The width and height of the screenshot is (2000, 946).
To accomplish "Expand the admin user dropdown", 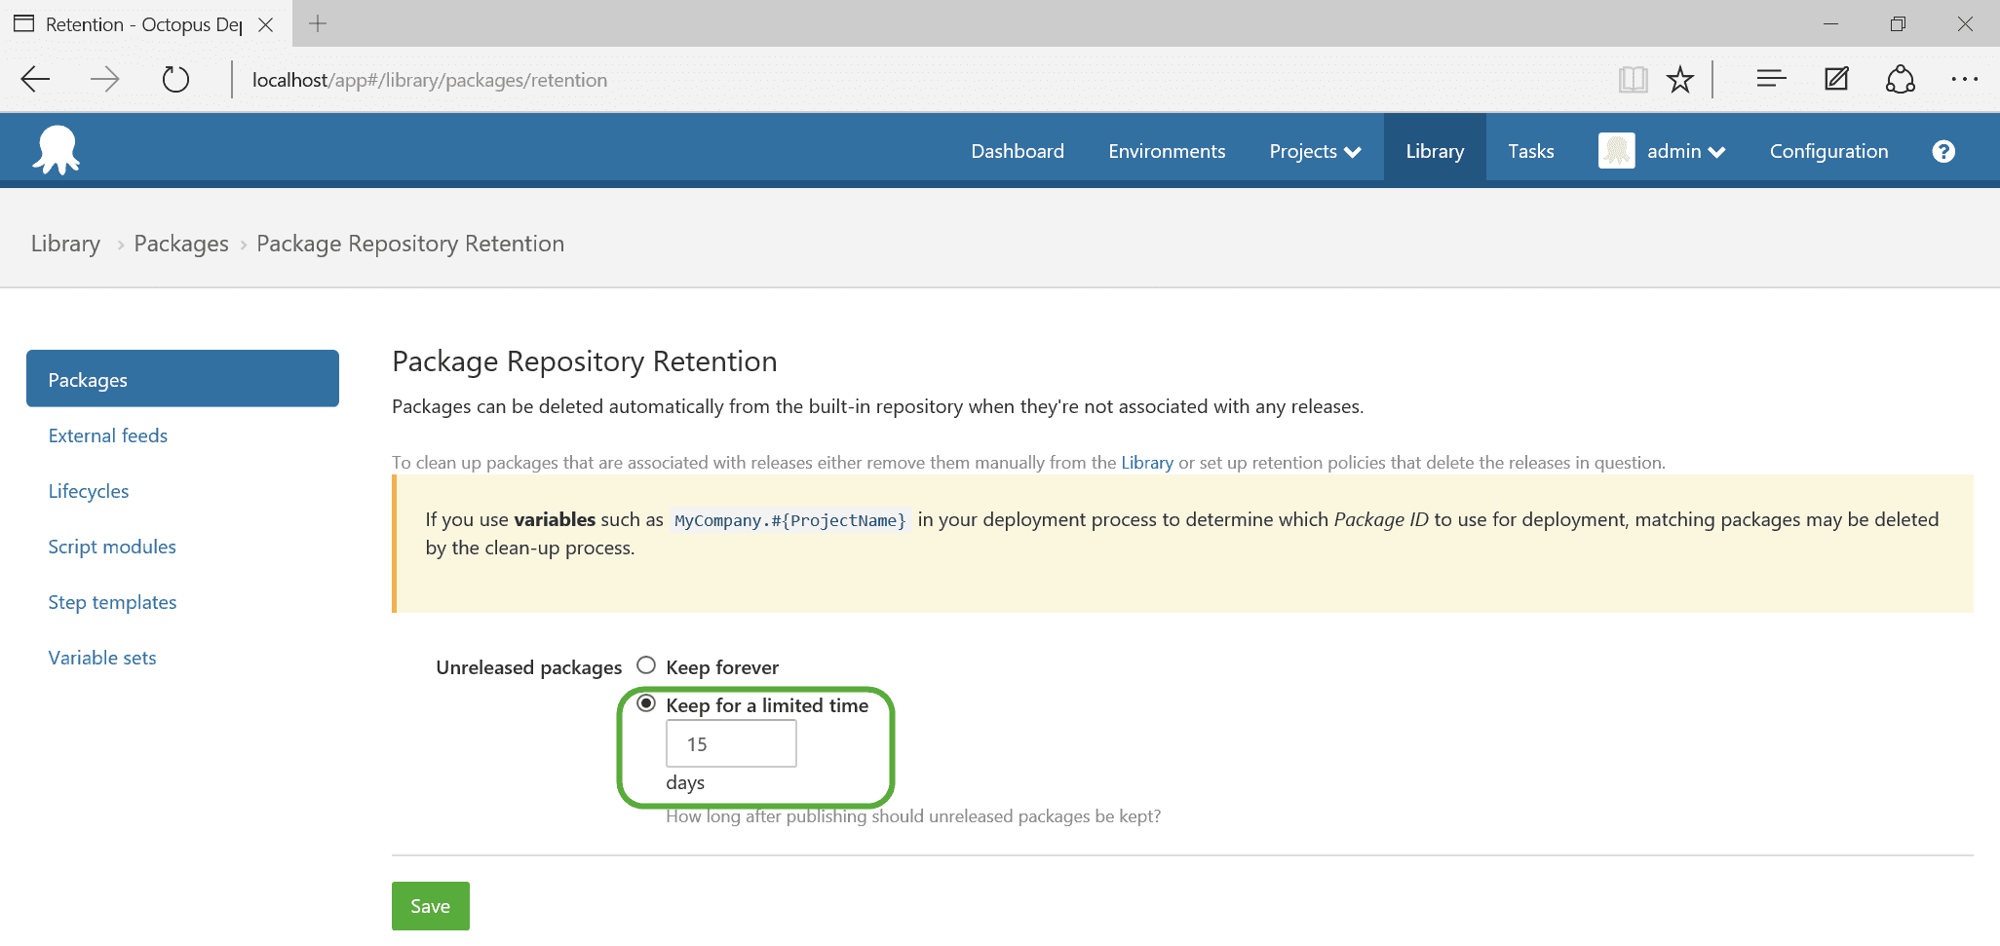I will [x=1685, y=151].
